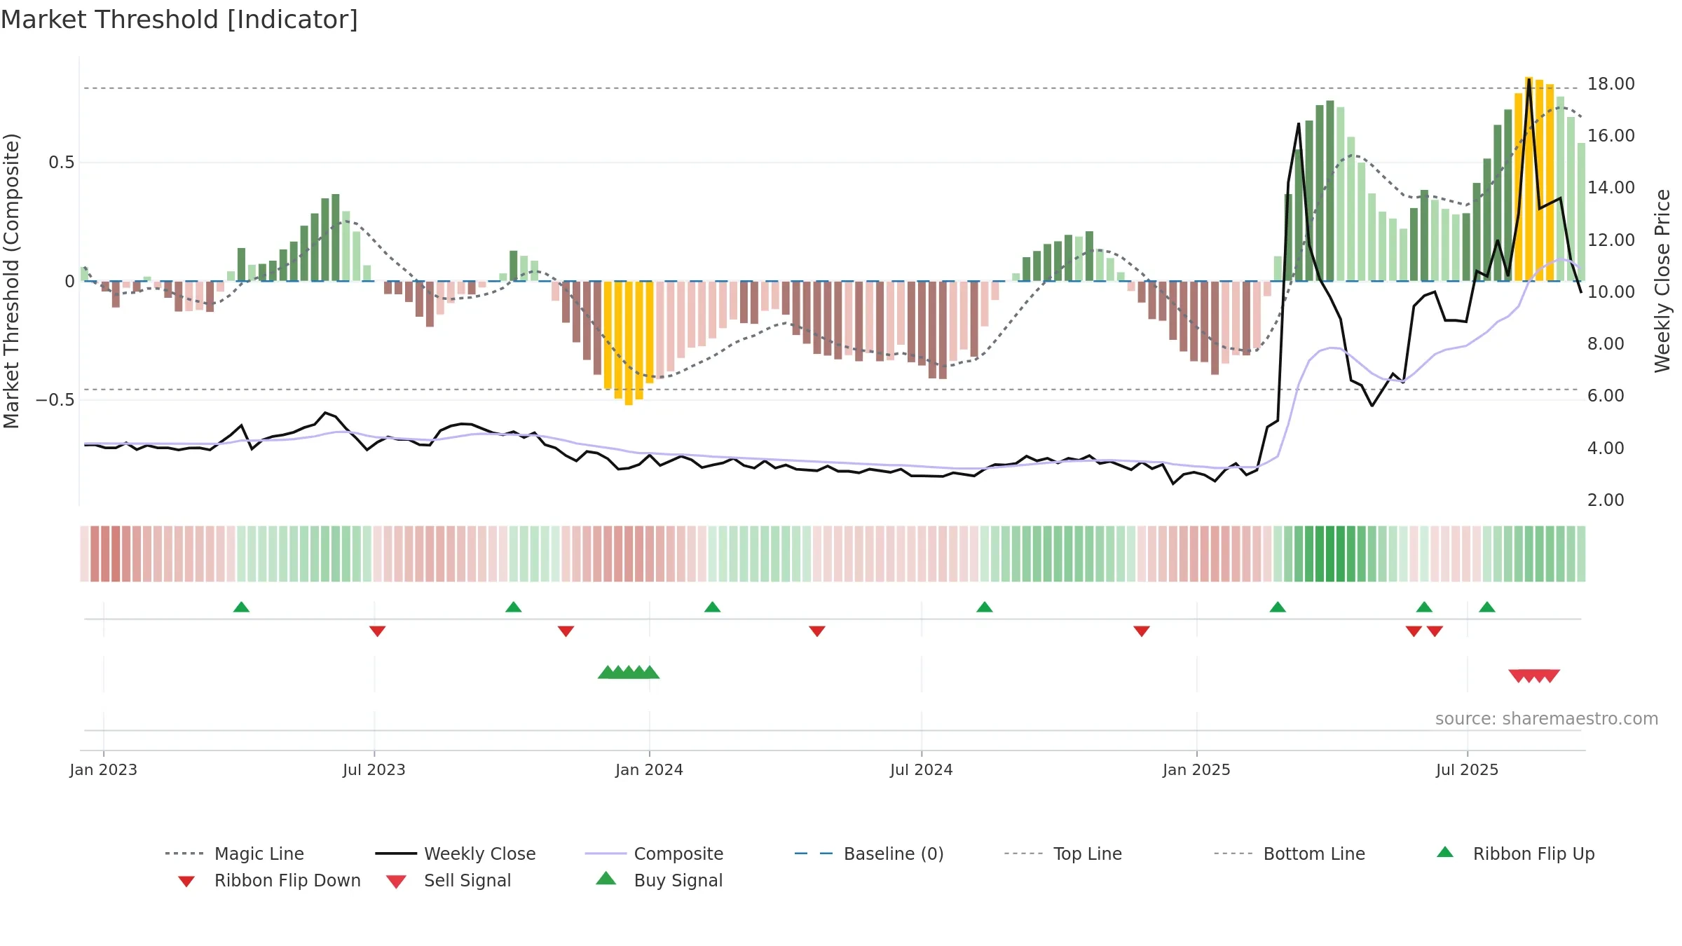Screen dimensions: 1682x946
Task: Click the Jul 2023 axis label
Action: 374,769
